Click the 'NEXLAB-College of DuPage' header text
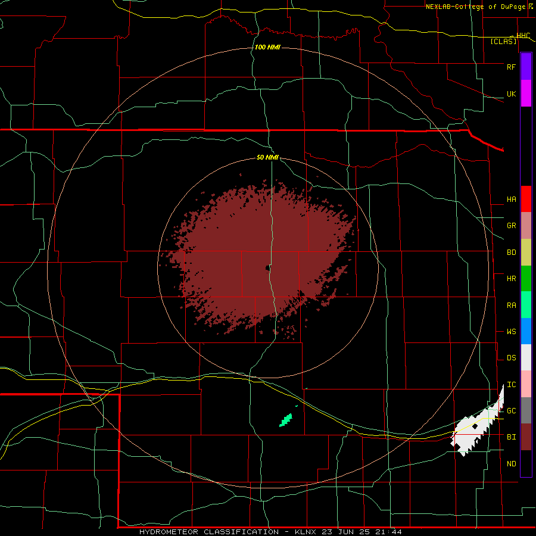Image resolution: width=536 pixels, height=536 pixels. click(476, 7)
